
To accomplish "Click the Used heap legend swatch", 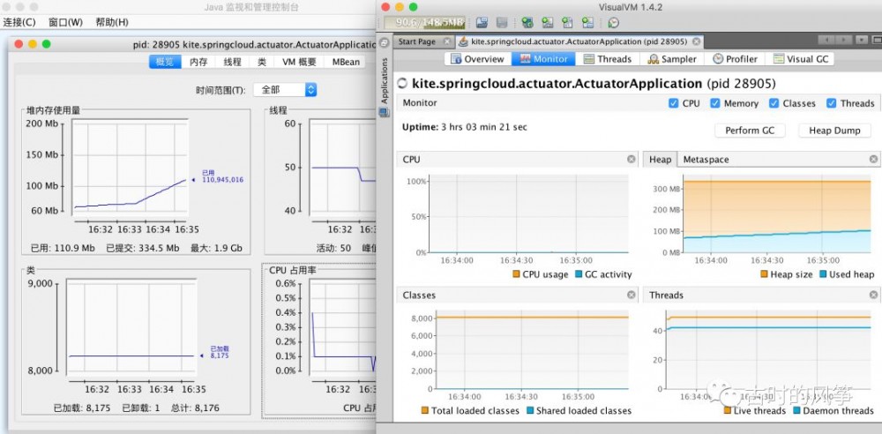I will click(823, 274).
